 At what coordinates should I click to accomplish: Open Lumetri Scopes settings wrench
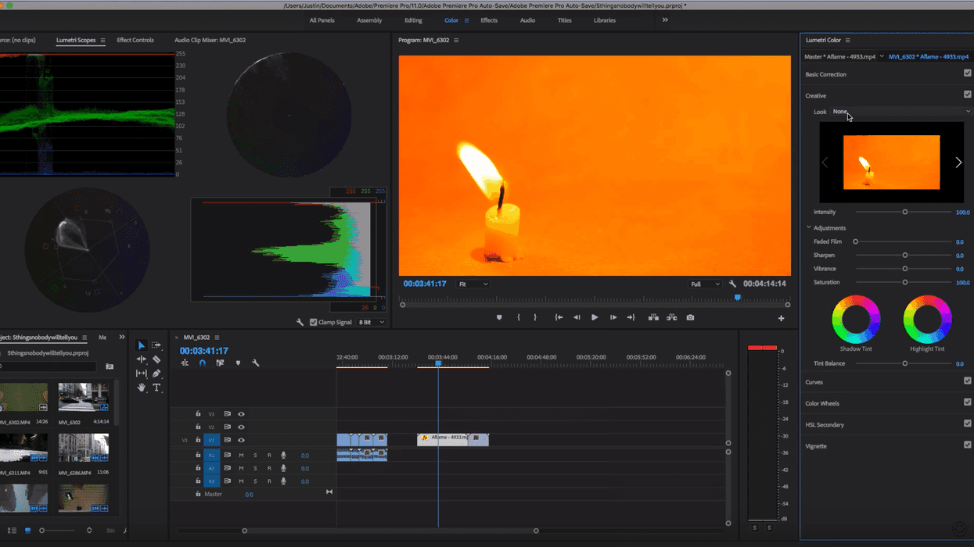(x=300, y=322)
